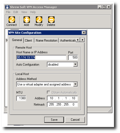Minimize the VPN Access Manager window
Viewport: 120px width, 133px height.
(x=100, y=7)
